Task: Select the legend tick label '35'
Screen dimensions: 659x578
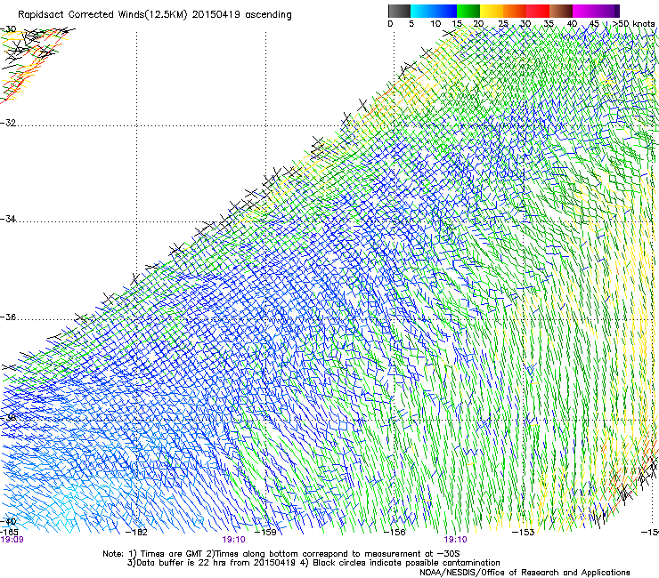Action: 549,24
